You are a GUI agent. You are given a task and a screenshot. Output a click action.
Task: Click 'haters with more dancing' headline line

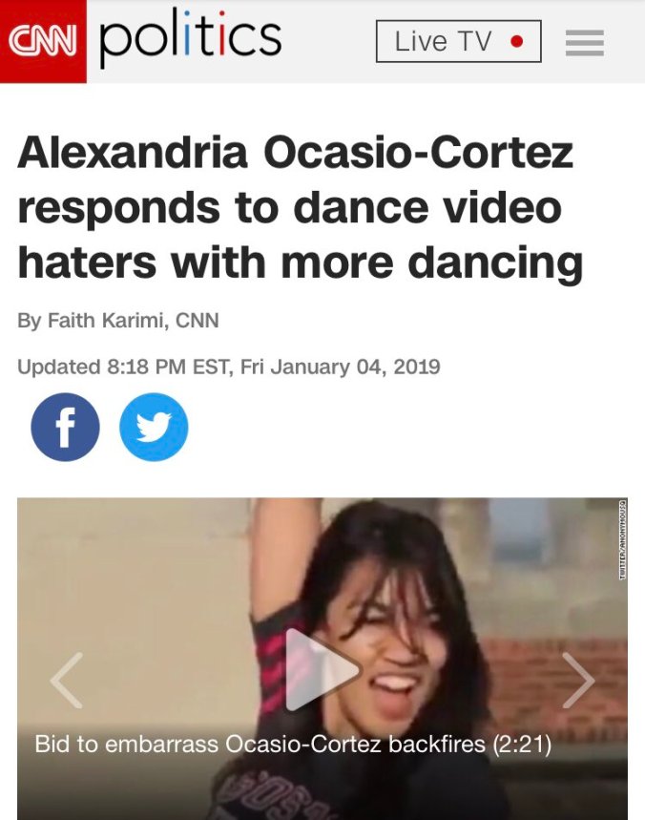pos(300,262)
